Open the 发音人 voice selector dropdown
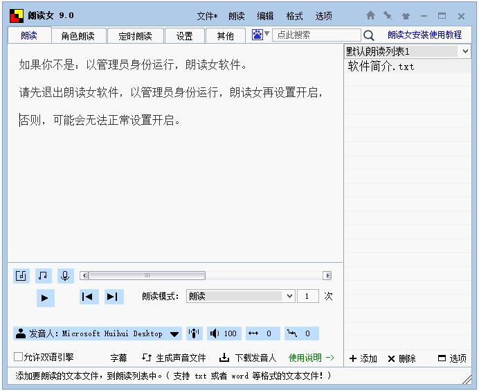 pyautogui.click(x=175, y=333)
